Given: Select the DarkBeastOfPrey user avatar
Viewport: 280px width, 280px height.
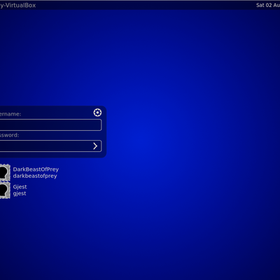Looking at the screenshot, I should pyautogui.click(x=5, y=173).
